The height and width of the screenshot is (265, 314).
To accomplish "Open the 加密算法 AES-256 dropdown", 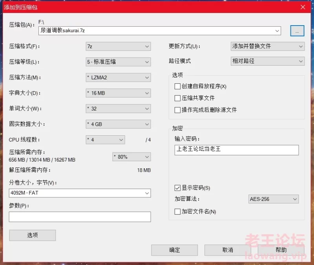I will click(274, 199).
